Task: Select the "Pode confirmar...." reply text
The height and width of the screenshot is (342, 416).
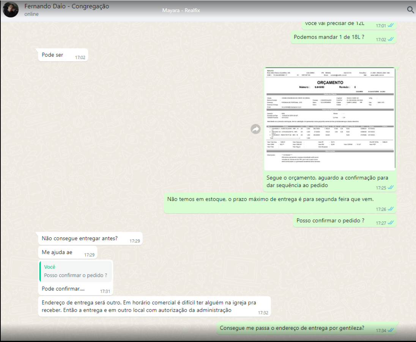Action: (63, 289)
